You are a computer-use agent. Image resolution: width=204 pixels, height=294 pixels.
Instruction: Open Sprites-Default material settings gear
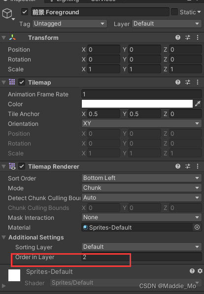click(200, 271)
